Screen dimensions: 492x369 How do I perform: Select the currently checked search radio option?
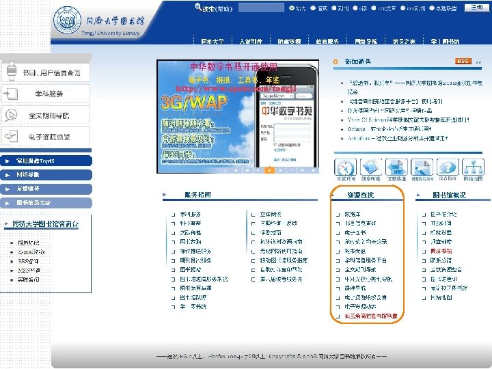pos(292,8)
